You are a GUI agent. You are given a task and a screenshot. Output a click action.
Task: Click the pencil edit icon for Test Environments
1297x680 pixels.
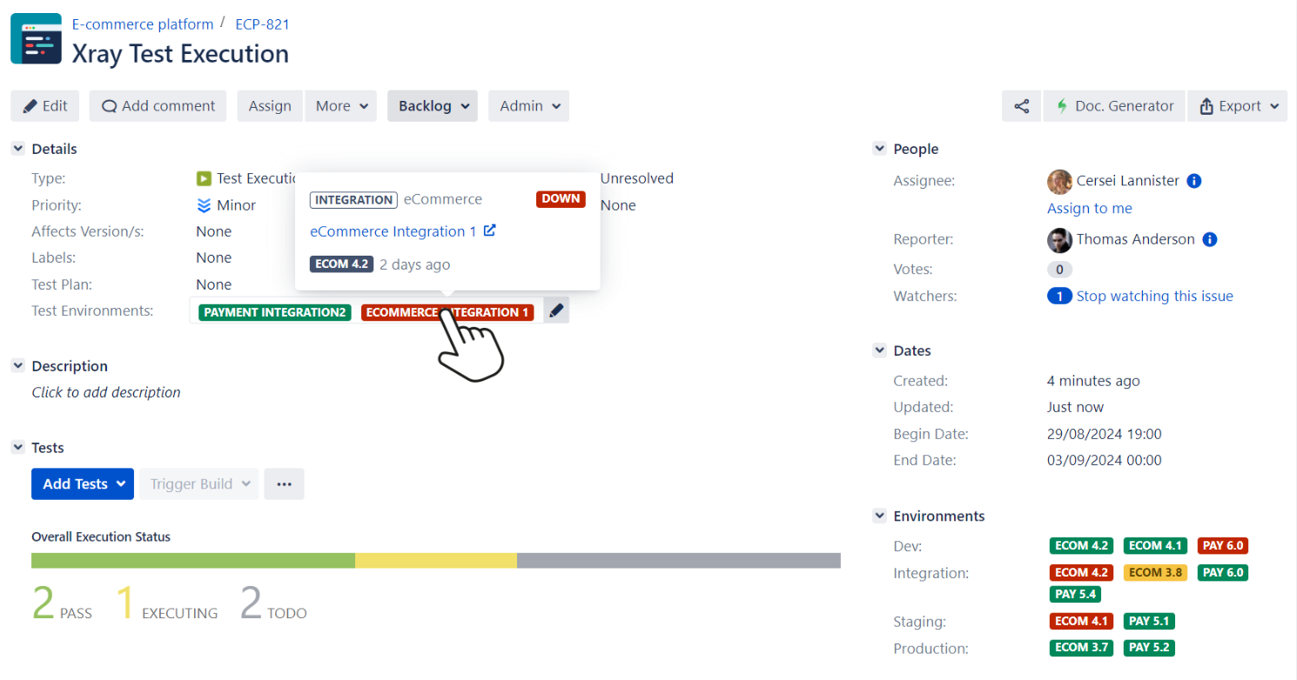(556, 311)
